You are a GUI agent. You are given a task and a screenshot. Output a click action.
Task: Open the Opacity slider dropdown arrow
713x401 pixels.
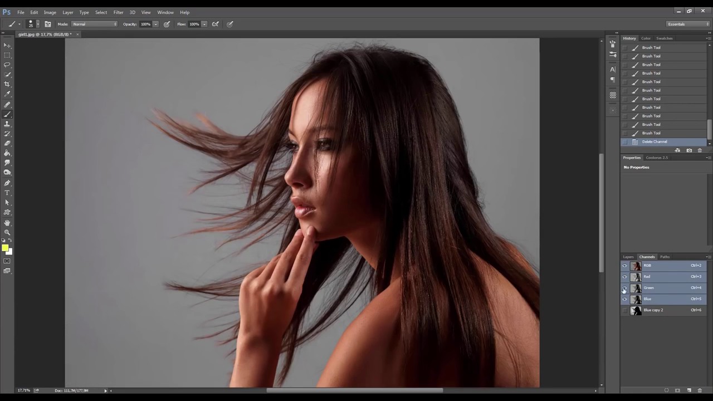point(155,24)
